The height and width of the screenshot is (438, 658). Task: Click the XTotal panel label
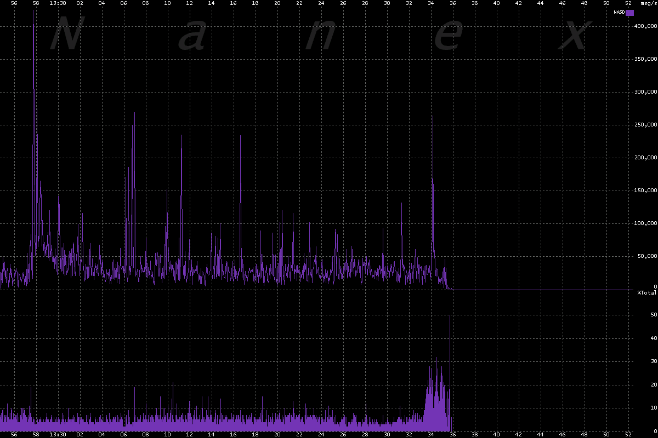pos(646,293)
